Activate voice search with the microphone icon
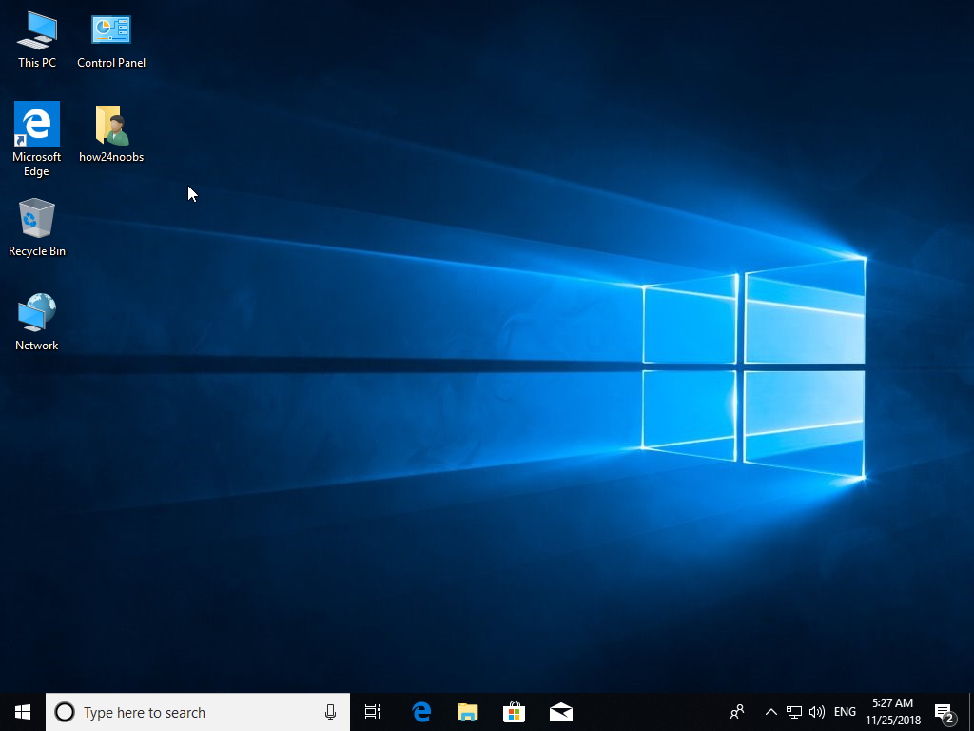 click(x=330, y=711)
